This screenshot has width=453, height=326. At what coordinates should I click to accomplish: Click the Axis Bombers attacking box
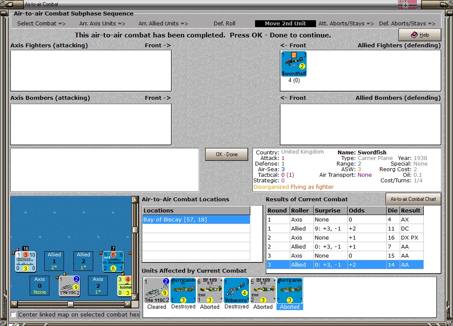[x=91, y=124]
